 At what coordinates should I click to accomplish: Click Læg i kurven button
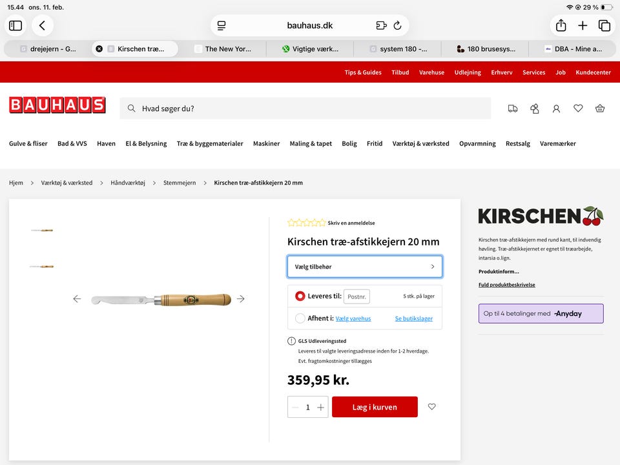[x=375, y=407]
